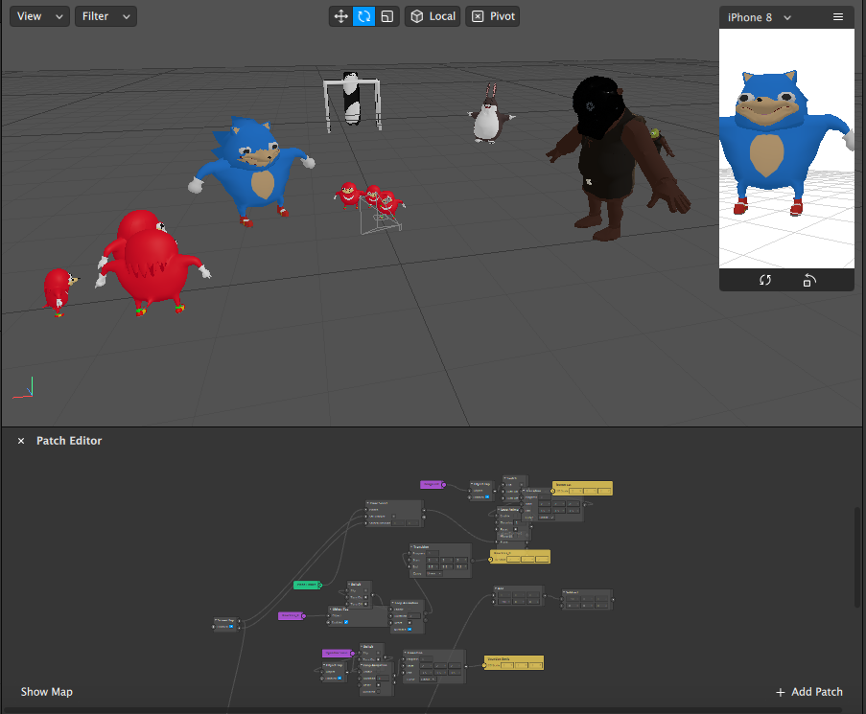Select the blue Sonic model in viewport
The height and width of the screenshot is (714, 866).
click(252, 170)
